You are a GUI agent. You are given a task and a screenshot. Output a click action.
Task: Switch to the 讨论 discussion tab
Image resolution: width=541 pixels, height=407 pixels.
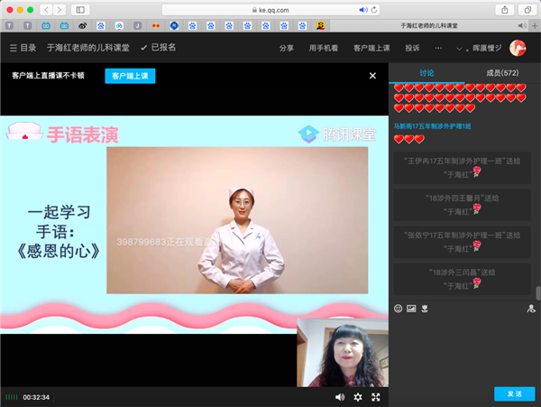[x=426, y=73]
